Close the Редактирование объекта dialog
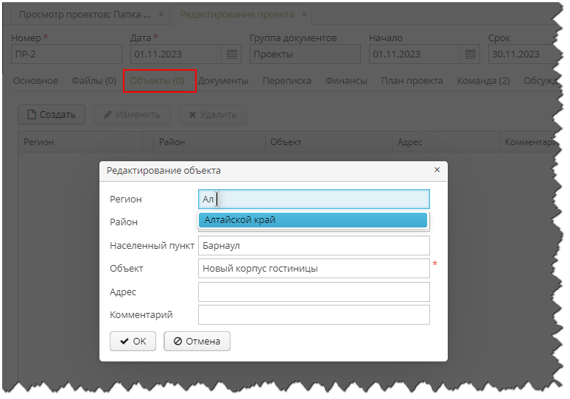Viewport: 570px width, 399px height. click(x=437, y=170)
